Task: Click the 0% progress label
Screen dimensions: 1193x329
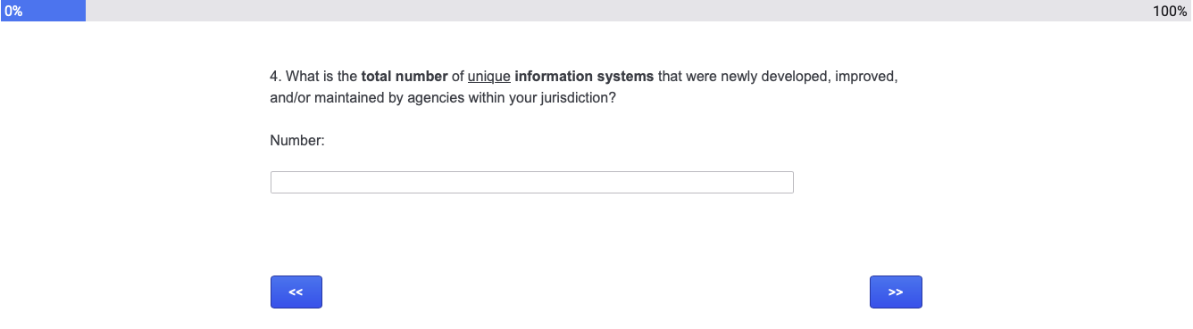Action: 13,12
